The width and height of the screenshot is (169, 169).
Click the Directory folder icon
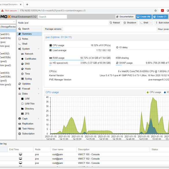click(x=22, y=109)
